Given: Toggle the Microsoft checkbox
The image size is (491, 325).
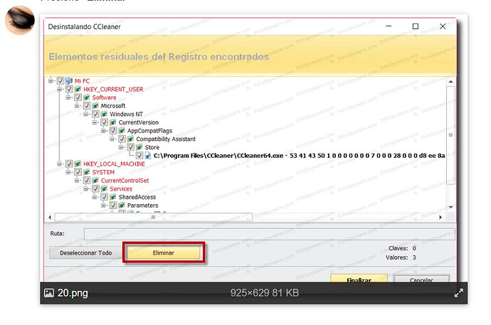Looking at the screenshot, I should click(87, 106).
